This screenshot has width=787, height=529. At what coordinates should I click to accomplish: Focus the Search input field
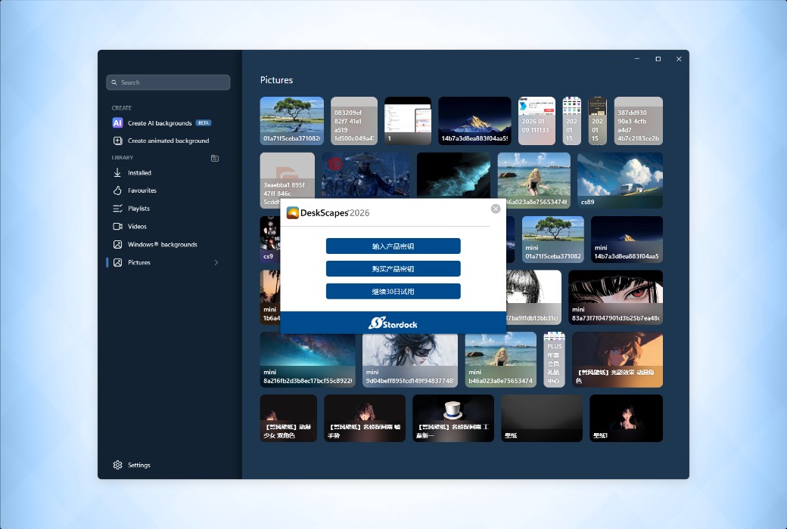point(168,82)
